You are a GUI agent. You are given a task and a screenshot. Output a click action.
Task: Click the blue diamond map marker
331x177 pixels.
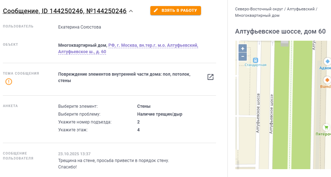[x=327, y=61]
